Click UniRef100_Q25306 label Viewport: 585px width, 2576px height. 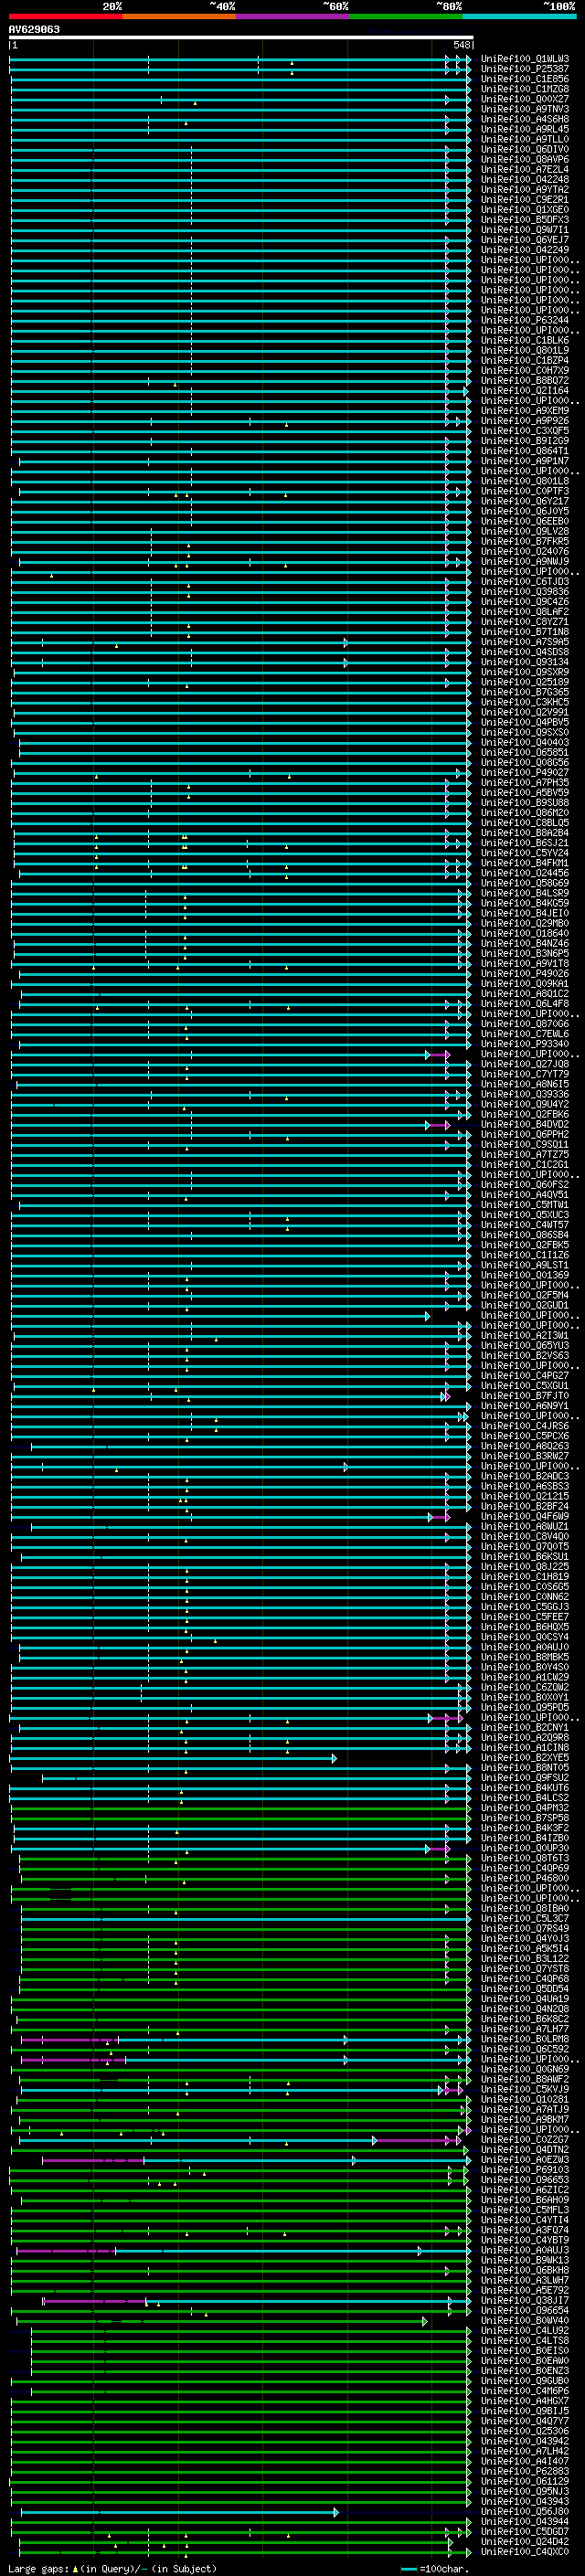[x=525, y=2431]
